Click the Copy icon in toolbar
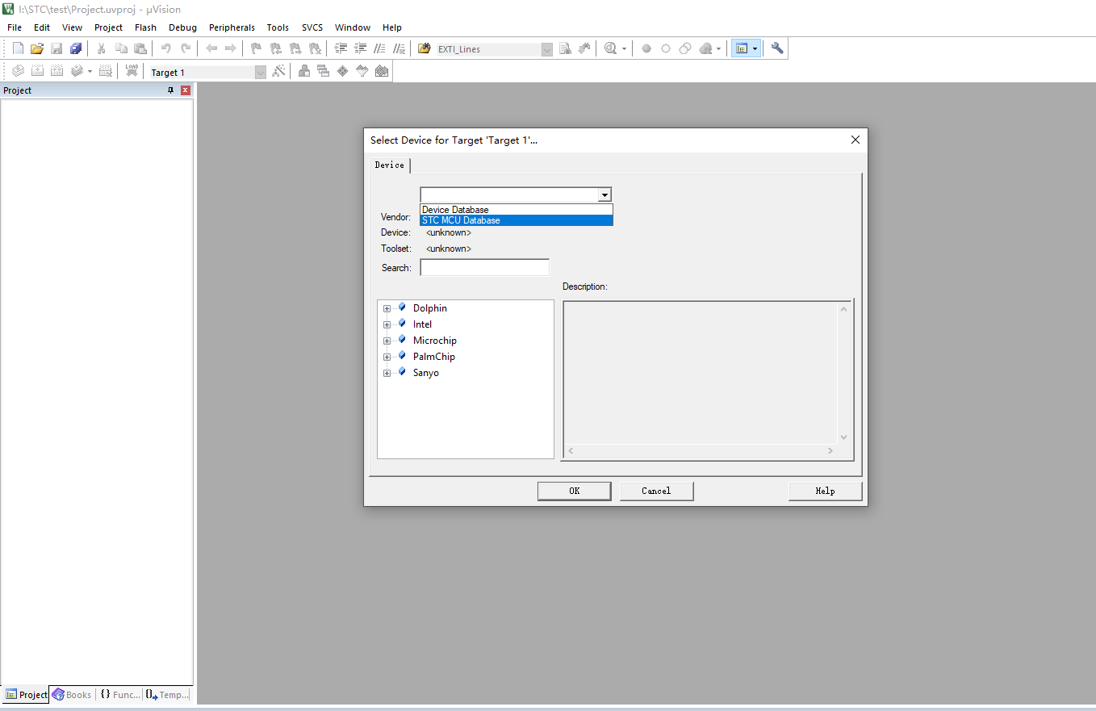Image resolution: width=1096 pixels, height=711 pixels. 121,48
